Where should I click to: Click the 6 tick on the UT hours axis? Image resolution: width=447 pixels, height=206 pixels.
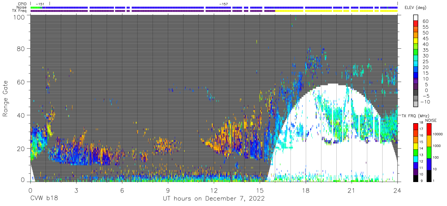coord(122,190)
